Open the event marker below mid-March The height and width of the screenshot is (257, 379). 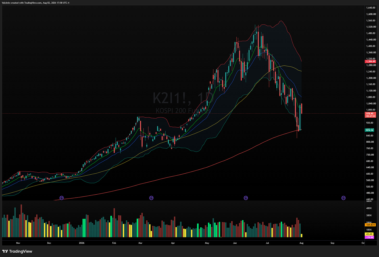151,198
